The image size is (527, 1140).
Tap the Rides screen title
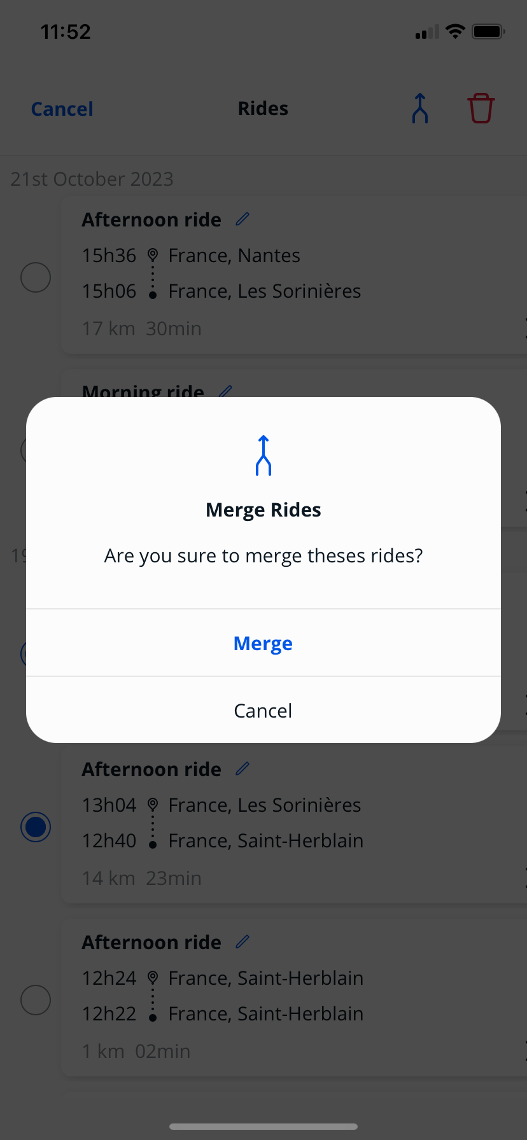263,109
